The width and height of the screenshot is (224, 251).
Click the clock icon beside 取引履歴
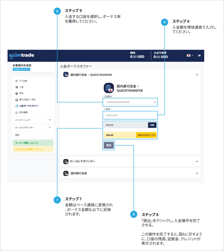point(16,113)
